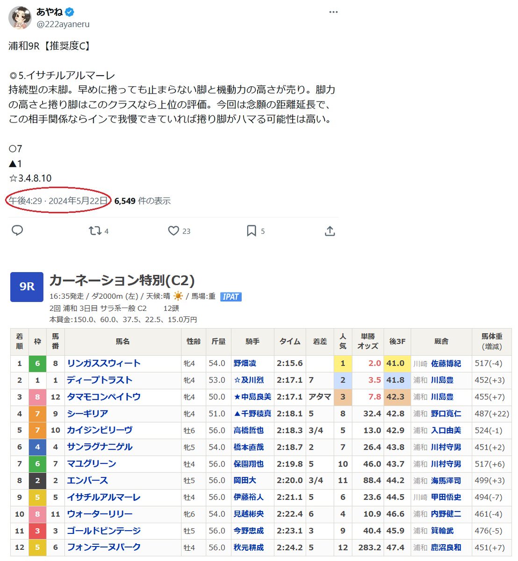
Task: Like the post with the heart icon
Action: coord(173,230)
